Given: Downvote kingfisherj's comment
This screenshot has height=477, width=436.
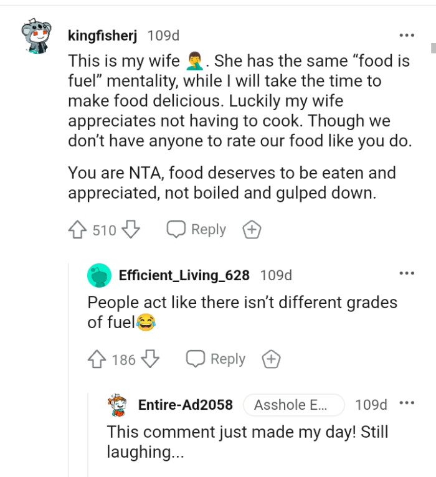Looking at the screenshot, I should pos(130,230).
